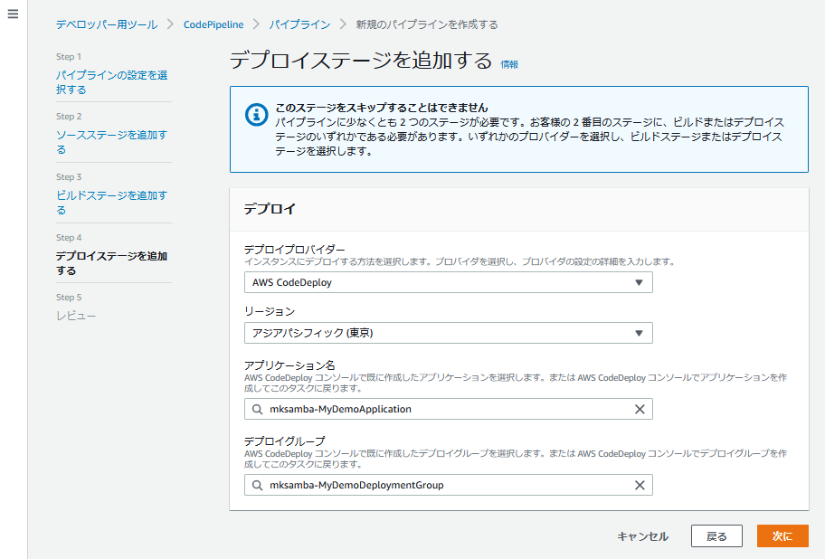Screen dimensions: 825x559
Task: Click the 戻る button
Action: tap(716, 535)
